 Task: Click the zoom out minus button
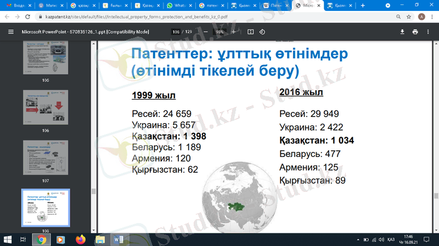(x=205, y=32)
